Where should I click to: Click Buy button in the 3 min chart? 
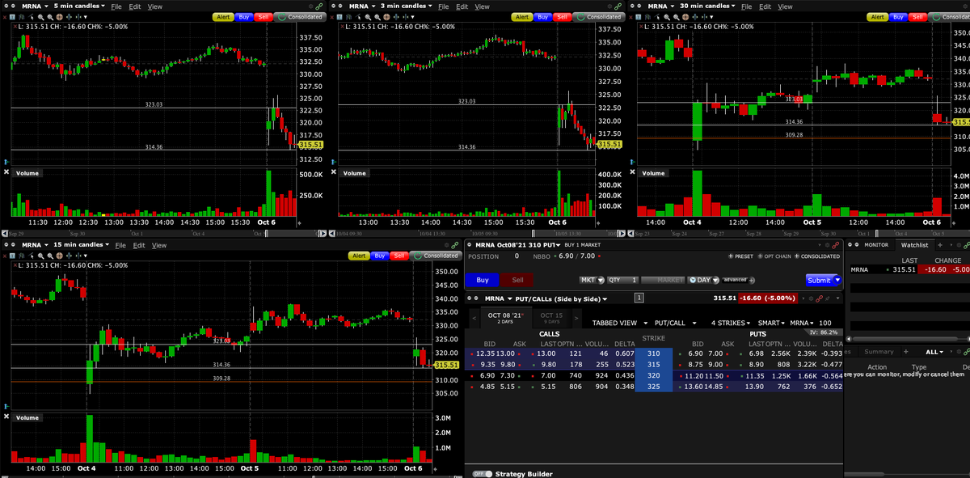pos(543,17)
